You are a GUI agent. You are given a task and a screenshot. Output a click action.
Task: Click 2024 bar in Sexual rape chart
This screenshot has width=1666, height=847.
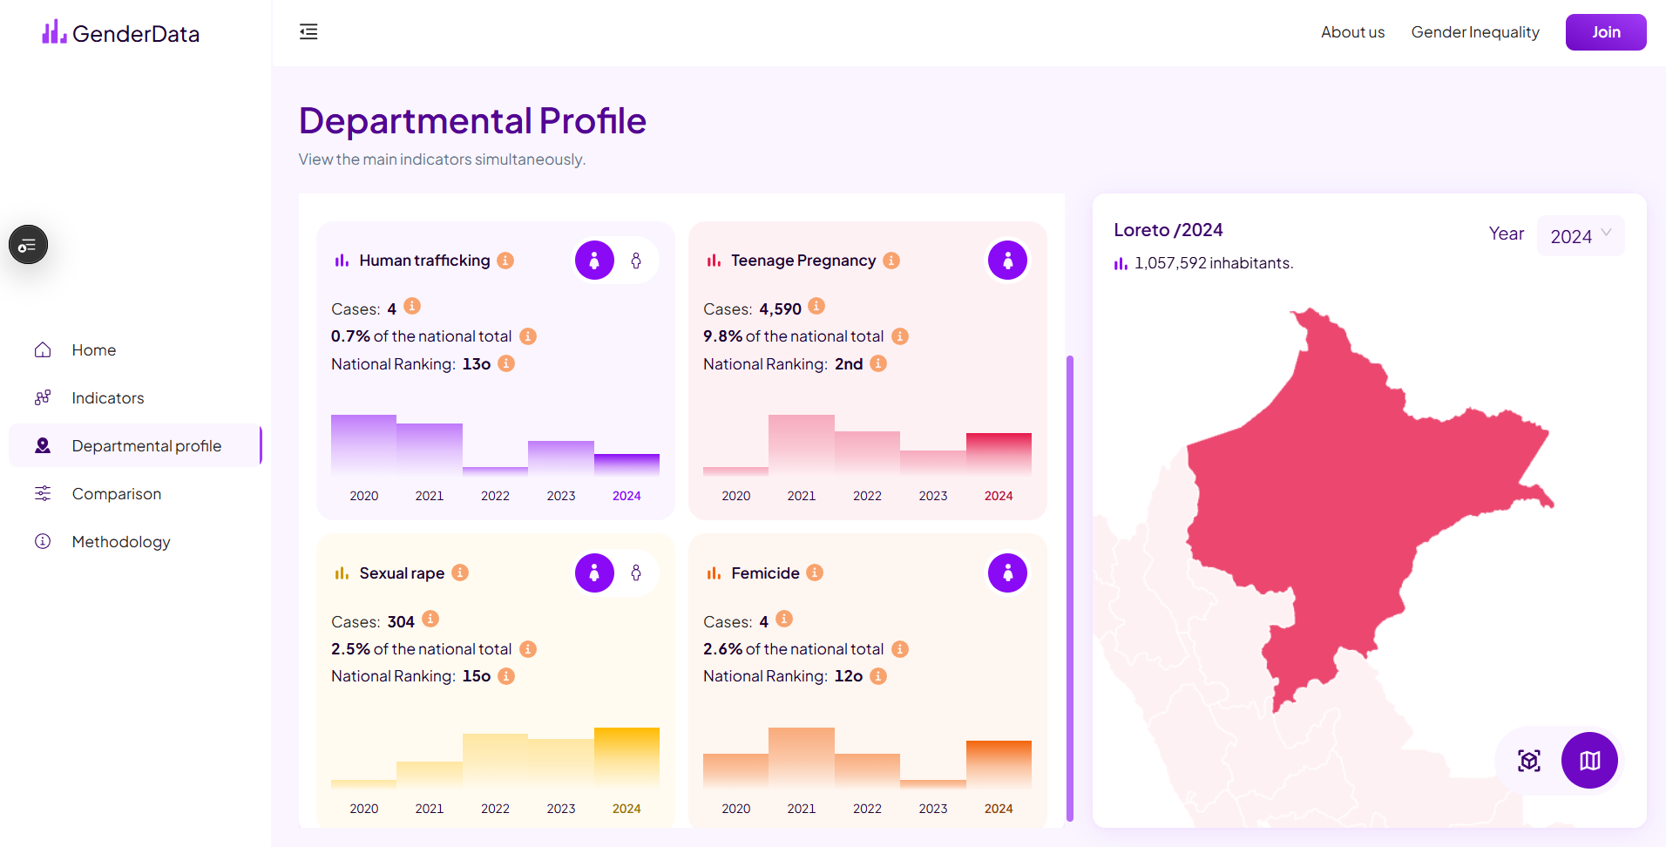point(626,758)
